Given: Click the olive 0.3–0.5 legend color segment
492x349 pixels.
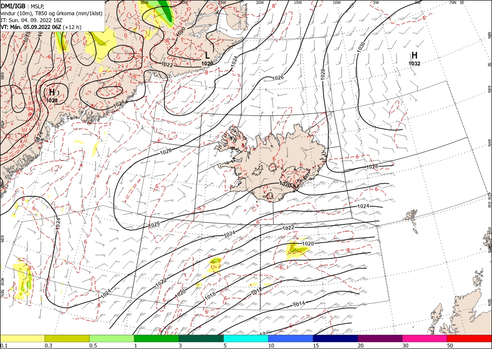Looking at the screenshot, I should 67,338.
